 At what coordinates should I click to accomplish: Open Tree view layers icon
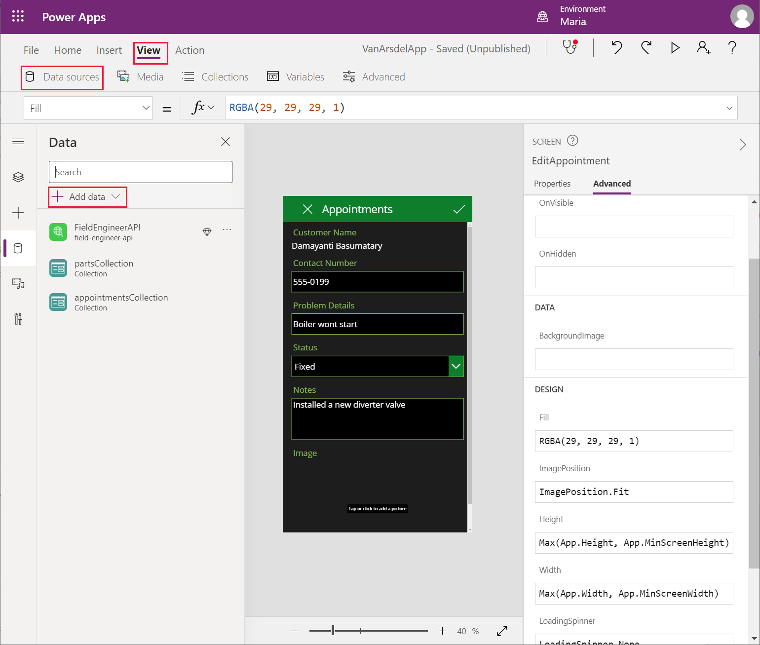[18, 177]
